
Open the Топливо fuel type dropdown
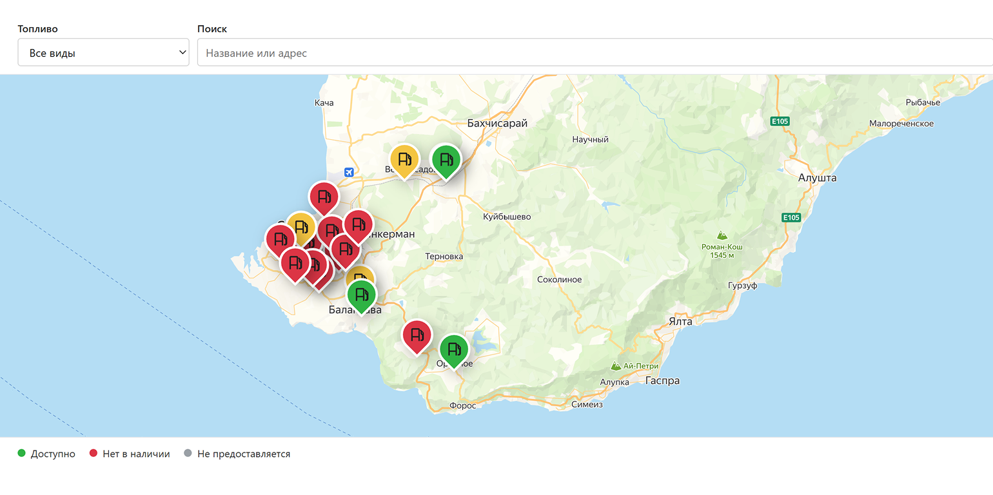[103, 52]
